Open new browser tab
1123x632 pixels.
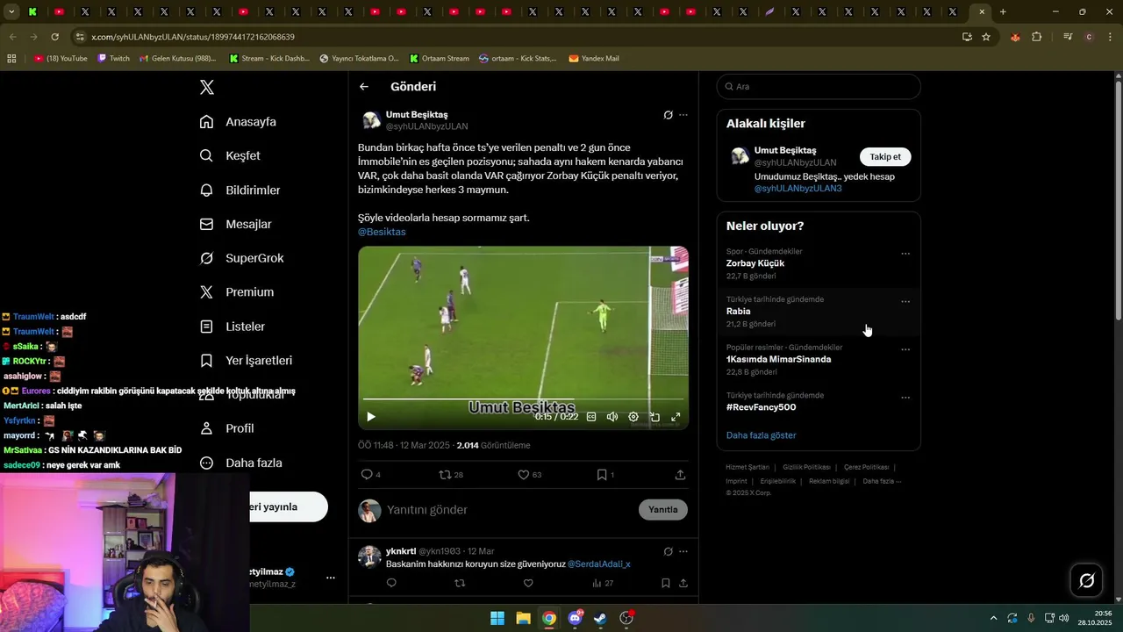(1003, 12)
